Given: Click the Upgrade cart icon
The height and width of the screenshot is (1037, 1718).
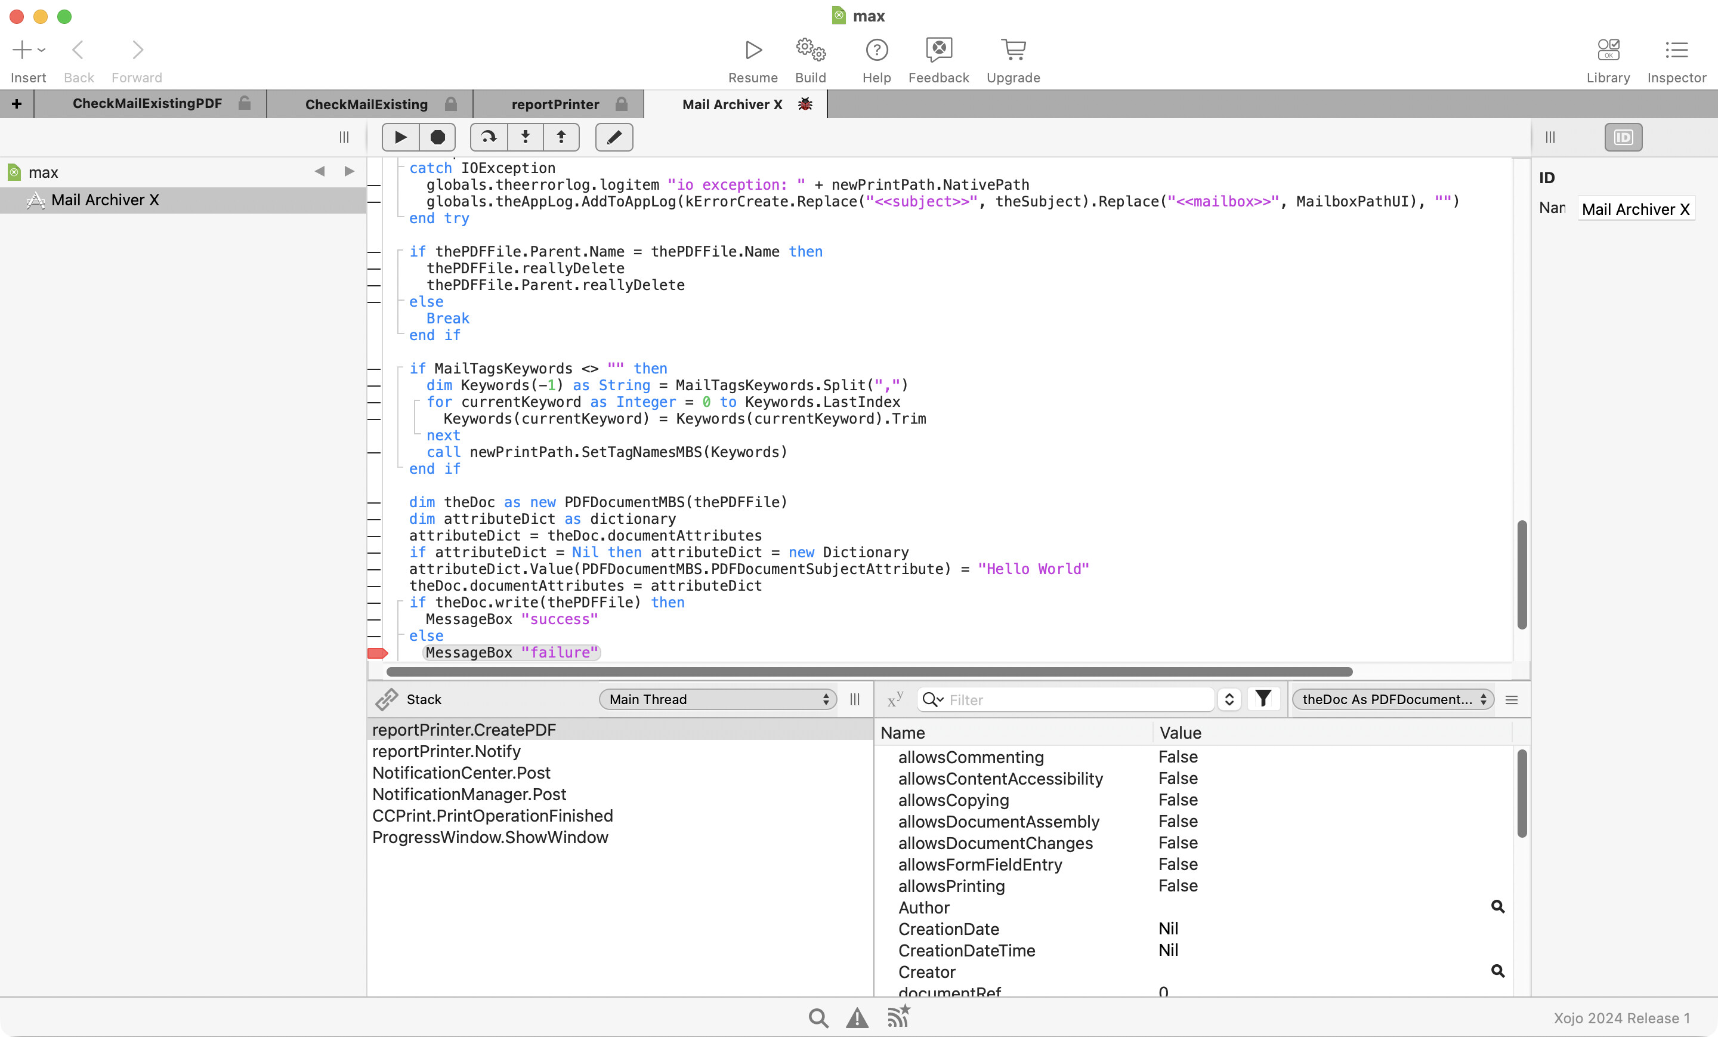Looking at the screenshot, I should point(1013,50).
